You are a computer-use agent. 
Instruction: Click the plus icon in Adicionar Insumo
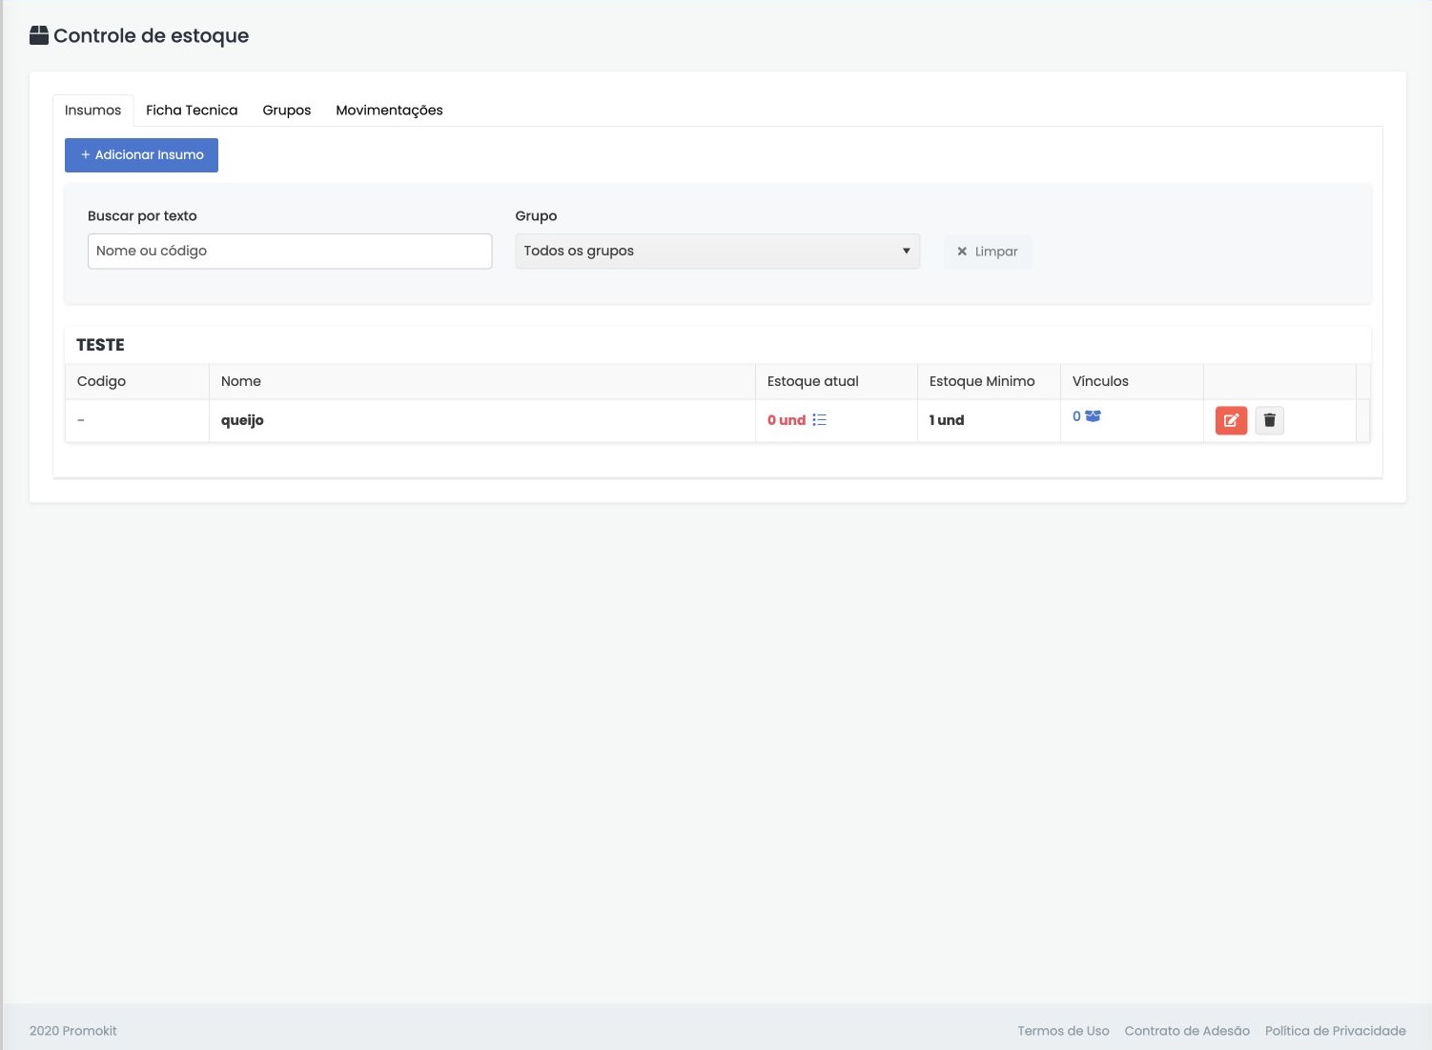pyautogui.click(x=85, y=154)
